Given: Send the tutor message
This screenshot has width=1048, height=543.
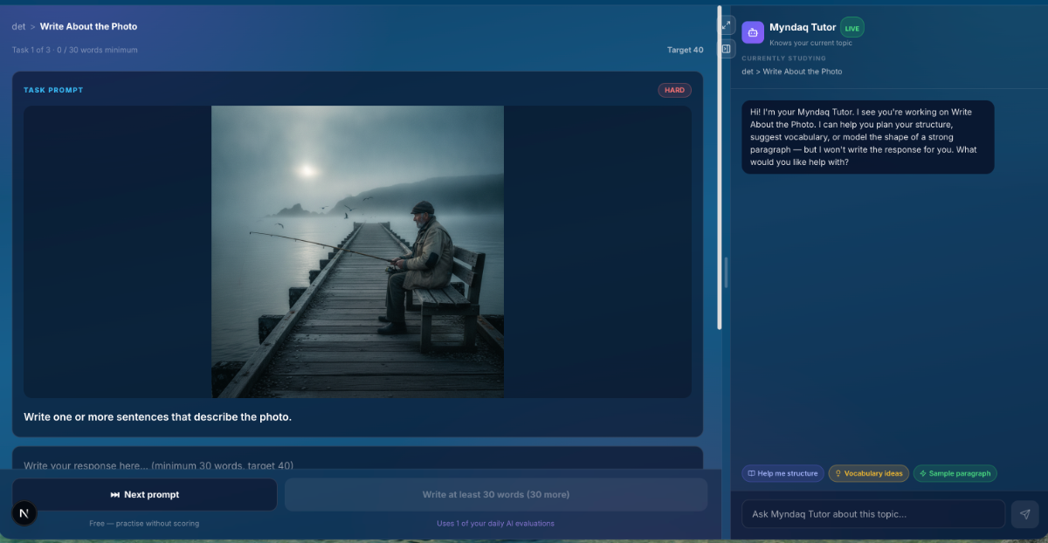Looking at the screenshot, I should (x=1025, y=514).
